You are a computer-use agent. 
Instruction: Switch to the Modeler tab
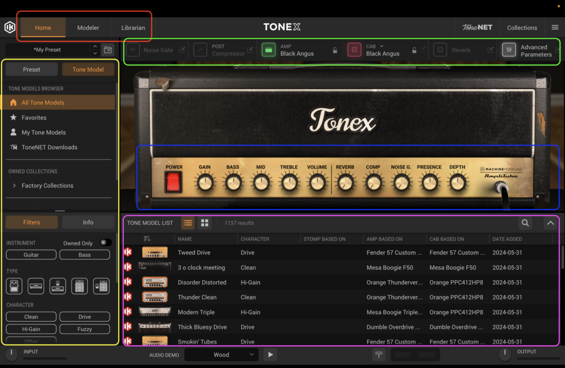[x=88, y=28]
